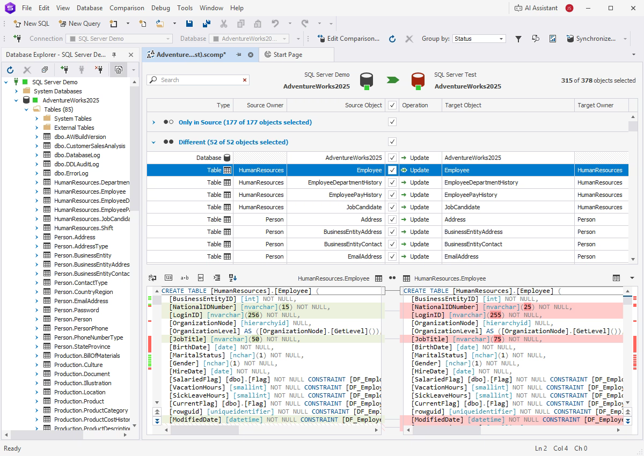Click the Database Explorer Delete X icon
The width and height of the screenshot is (644, 456).
(x=27, y=70)
